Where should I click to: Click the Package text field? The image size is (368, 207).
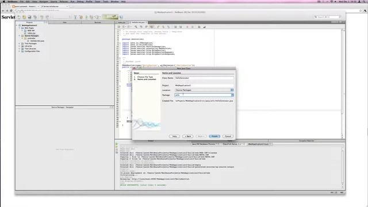pyautogui.click(x=202, y=95)
